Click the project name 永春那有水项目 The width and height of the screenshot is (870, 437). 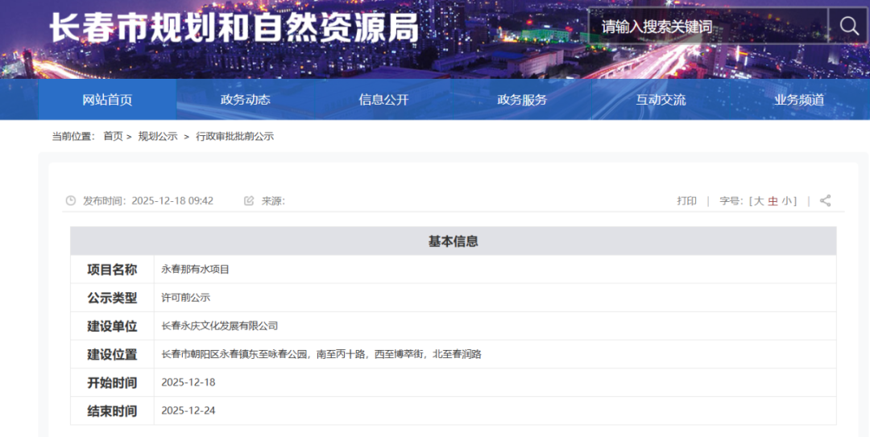click(196, 269)
